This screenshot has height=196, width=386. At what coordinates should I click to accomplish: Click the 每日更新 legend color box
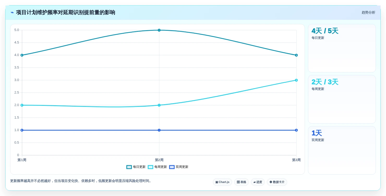pos(129,167)
